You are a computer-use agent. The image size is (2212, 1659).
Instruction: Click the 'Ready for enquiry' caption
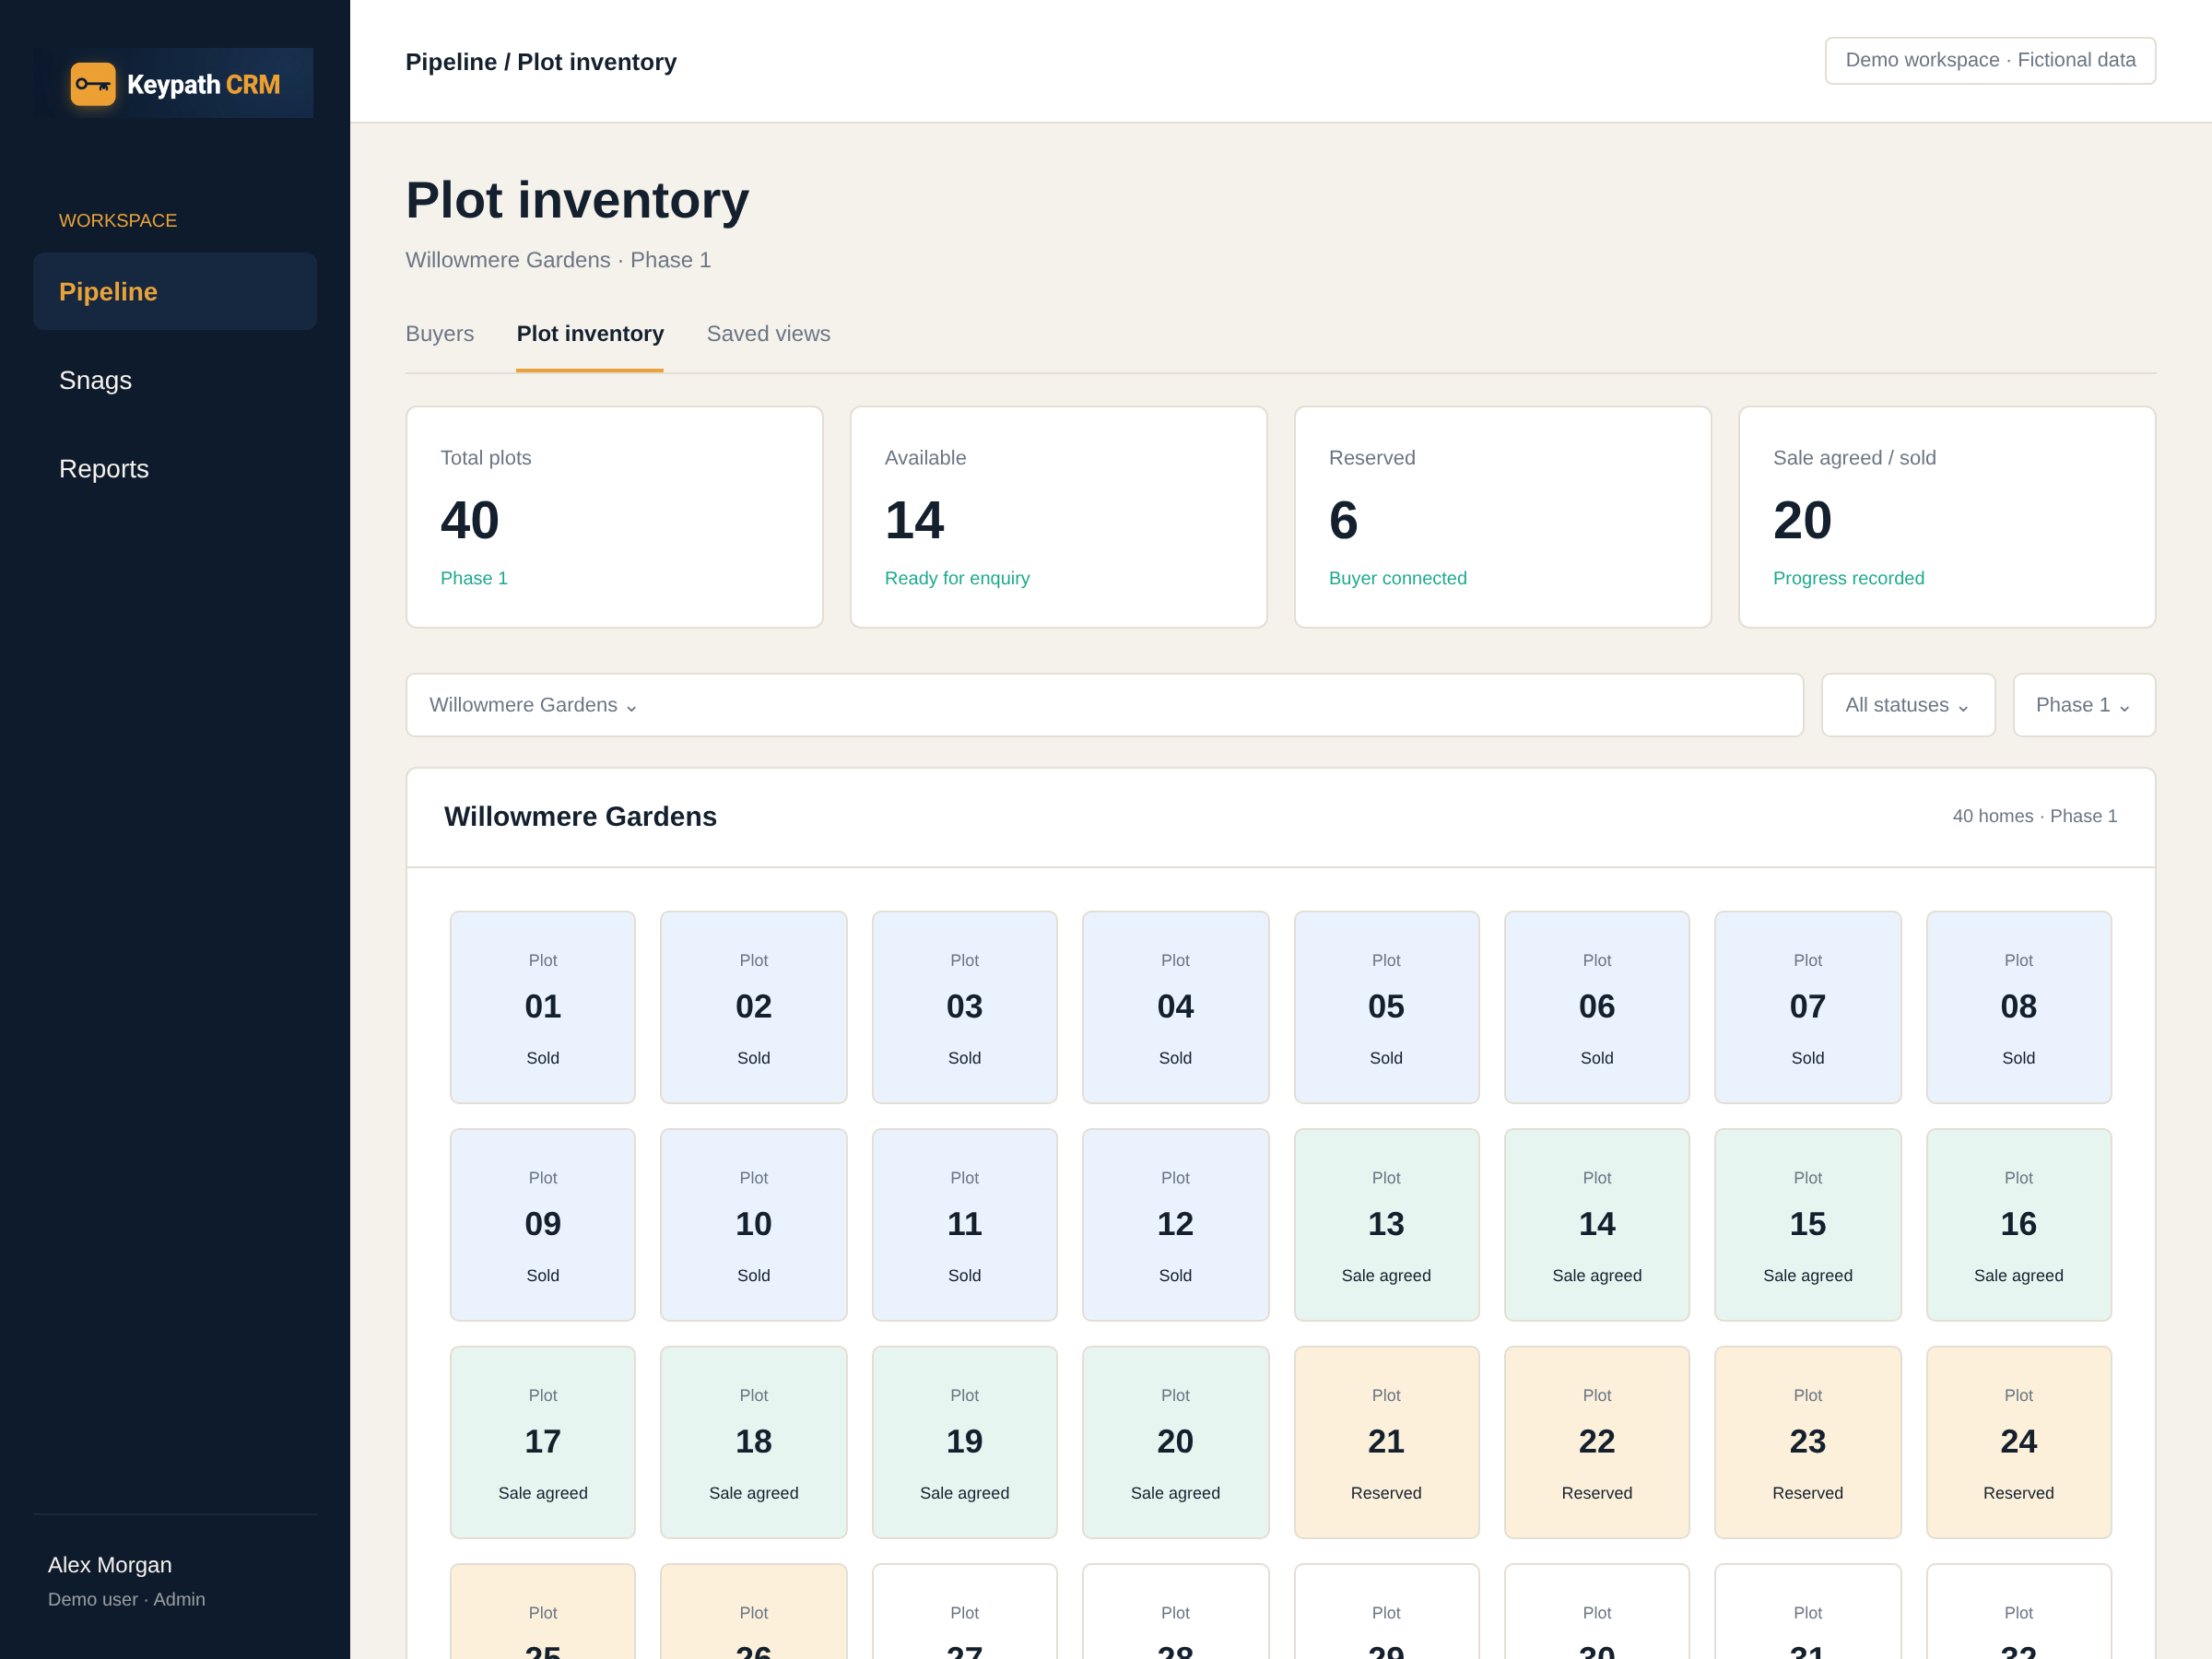[957, 578]
